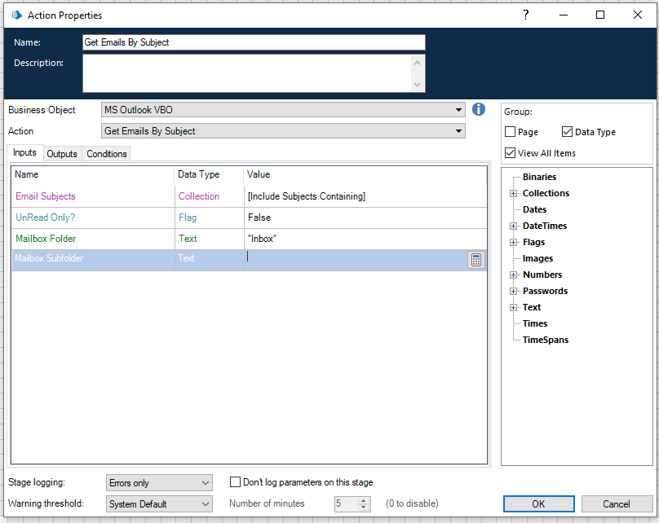This screenshot has width=659, height=523.
Task: Check Don't log parameters on this stage
Action: (x=236, y=482)
